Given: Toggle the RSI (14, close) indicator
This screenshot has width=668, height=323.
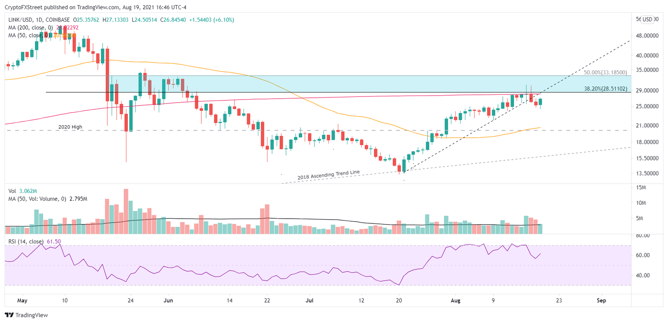Looking at the screenshot, I should point(26,240).
